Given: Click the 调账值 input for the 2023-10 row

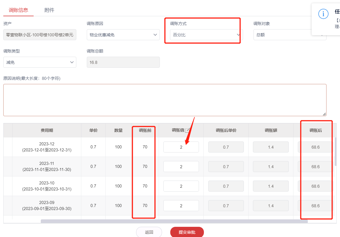Looking at the screenshot, I should click(x=181, y=186).
